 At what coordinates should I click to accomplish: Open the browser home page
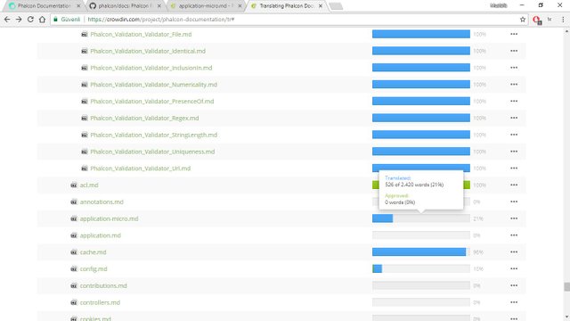click(42, 20)
